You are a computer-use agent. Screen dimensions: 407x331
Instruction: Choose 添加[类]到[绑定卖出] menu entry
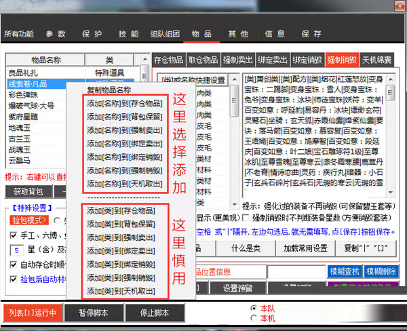click(x=121, y=251)
